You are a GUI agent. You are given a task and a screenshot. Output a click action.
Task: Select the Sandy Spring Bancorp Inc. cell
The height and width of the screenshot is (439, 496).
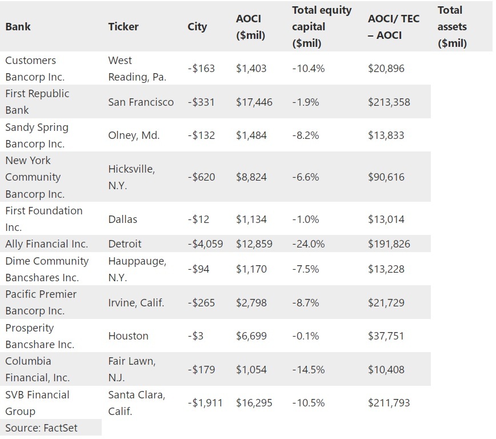pos(37,135)
